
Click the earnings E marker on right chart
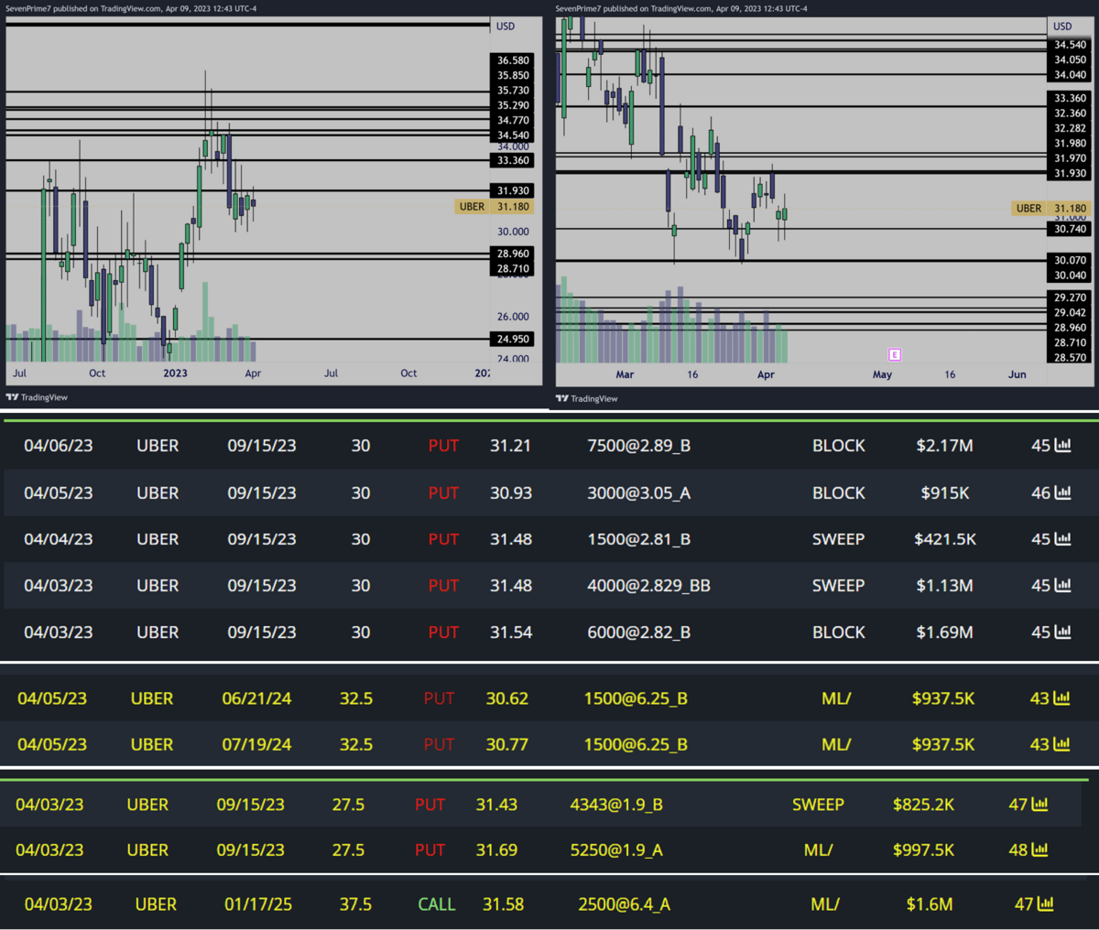(895, 355)
